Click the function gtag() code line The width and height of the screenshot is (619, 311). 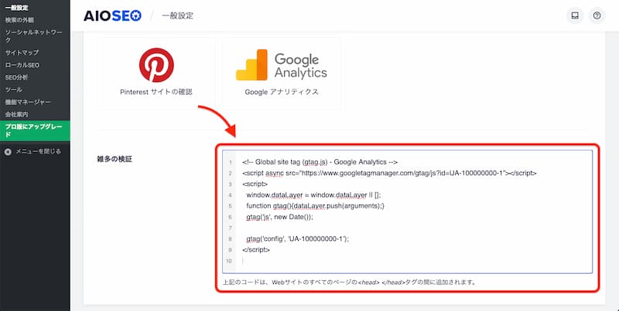coord(315,206)
